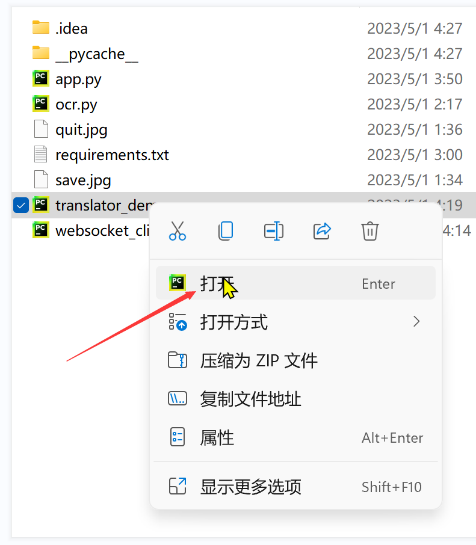Click the .idea folder icon
Viewport: 476px width, 545px height.
coord(41,28)
